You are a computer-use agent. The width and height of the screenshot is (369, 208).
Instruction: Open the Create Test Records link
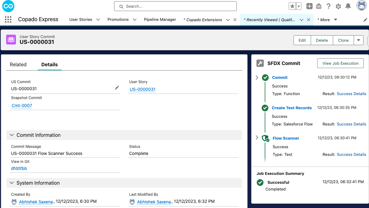(x=292, y=108)
